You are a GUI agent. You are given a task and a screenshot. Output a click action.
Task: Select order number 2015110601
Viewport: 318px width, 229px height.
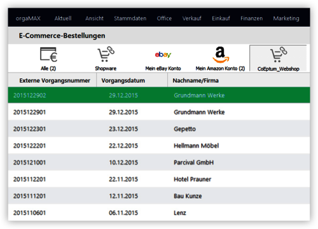(29, 212)
